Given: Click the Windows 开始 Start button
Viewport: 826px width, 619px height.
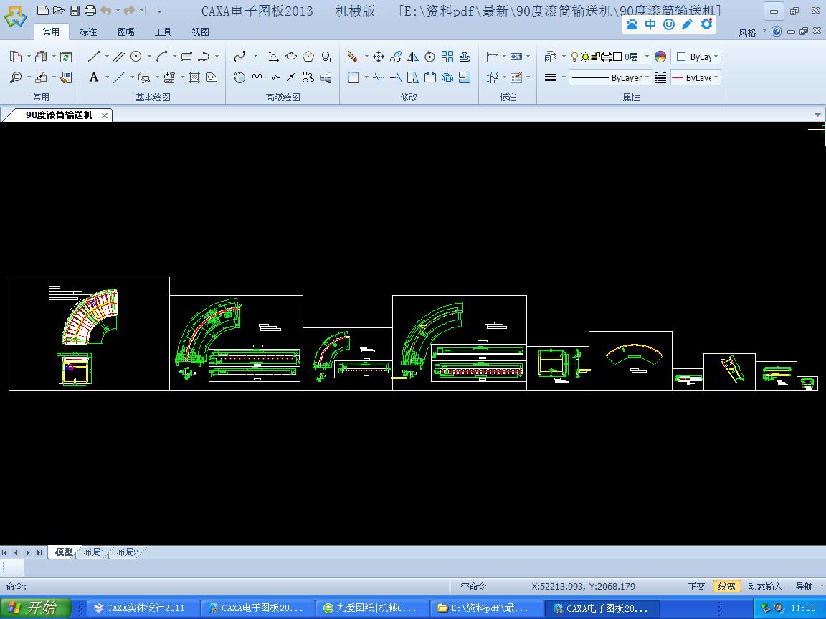Looking at the screenshot, I should (36, 608).
